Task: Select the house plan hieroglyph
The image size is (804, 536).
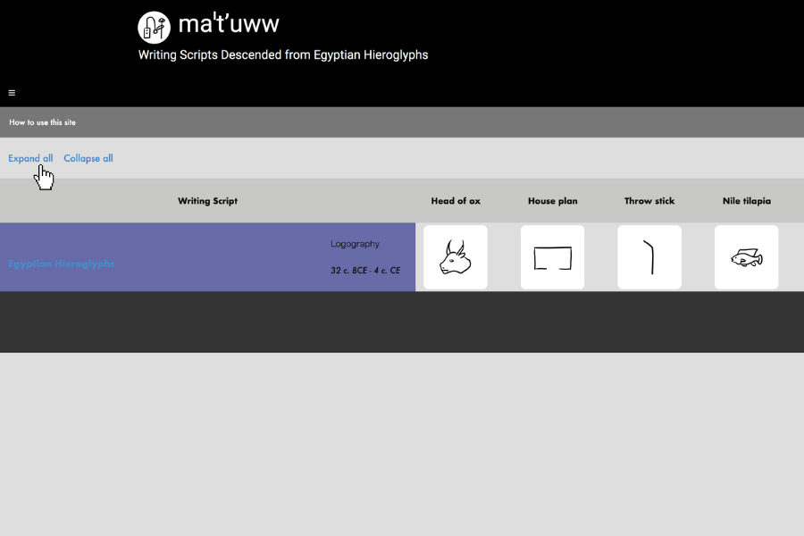Action: tap(552, 257)
